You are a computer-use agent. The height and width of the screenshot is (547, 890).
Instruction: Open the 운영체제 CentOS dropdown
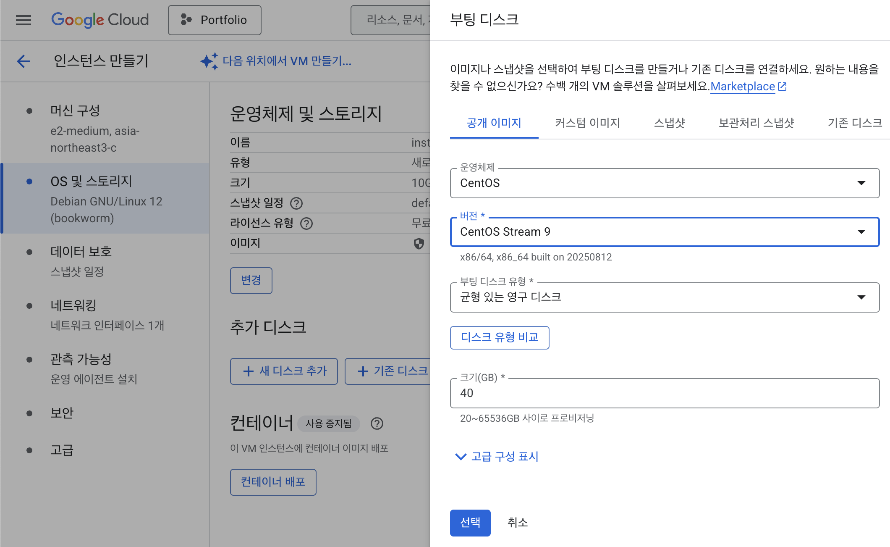coord(665,183)
